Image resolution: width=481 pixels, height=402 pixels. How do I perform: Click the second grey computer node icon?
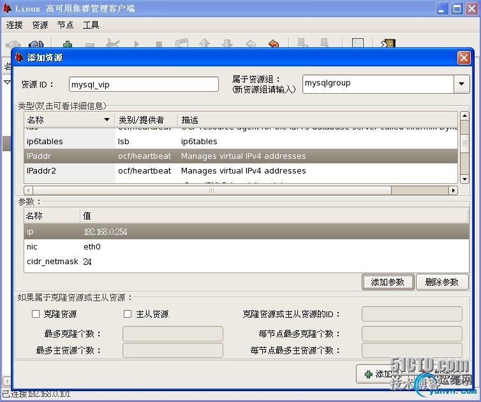[324, 43]
